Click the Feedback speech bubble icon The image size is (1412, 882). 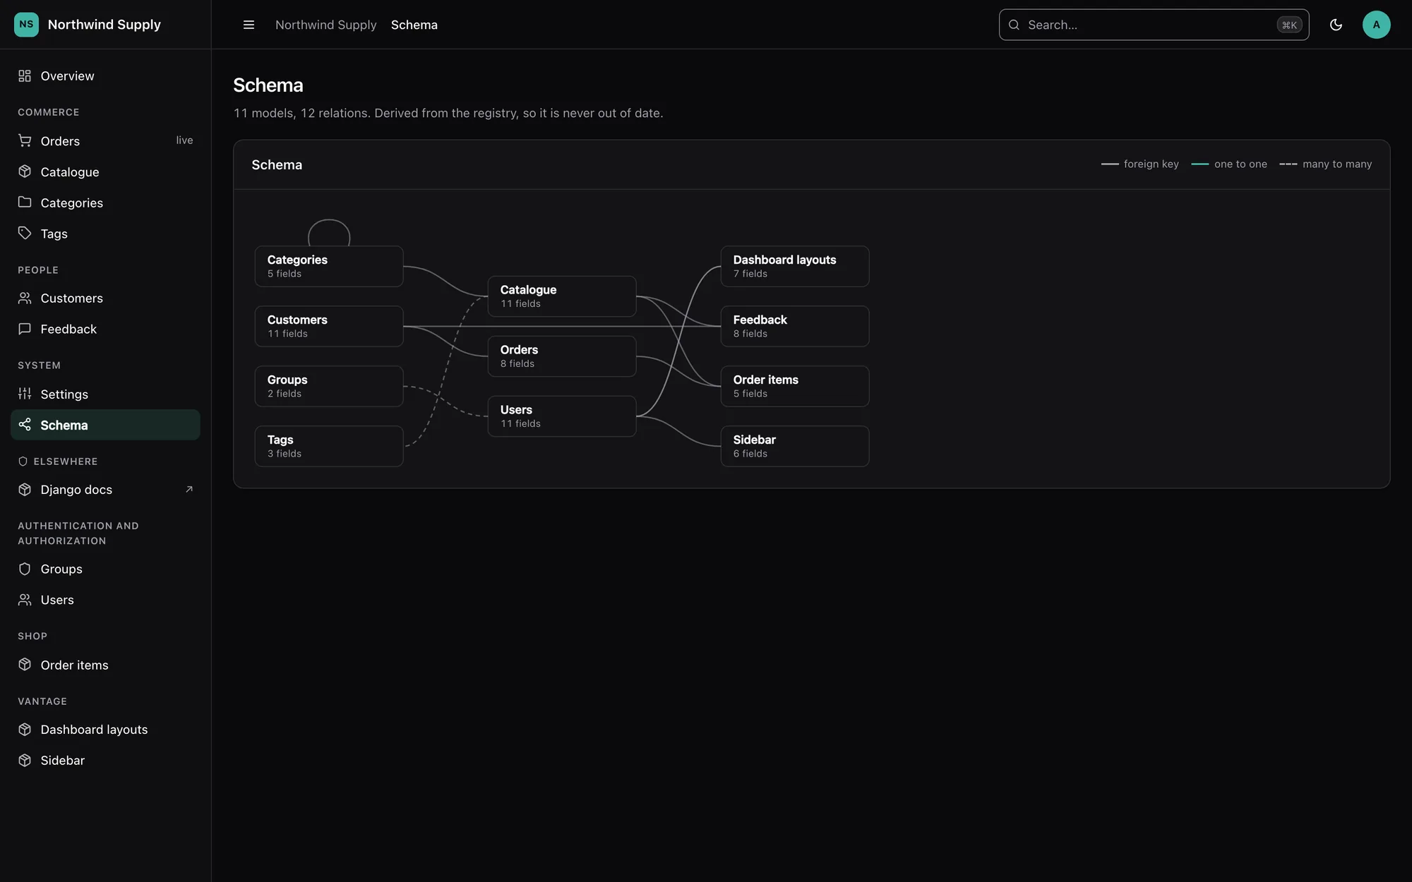tap(25, 329)
